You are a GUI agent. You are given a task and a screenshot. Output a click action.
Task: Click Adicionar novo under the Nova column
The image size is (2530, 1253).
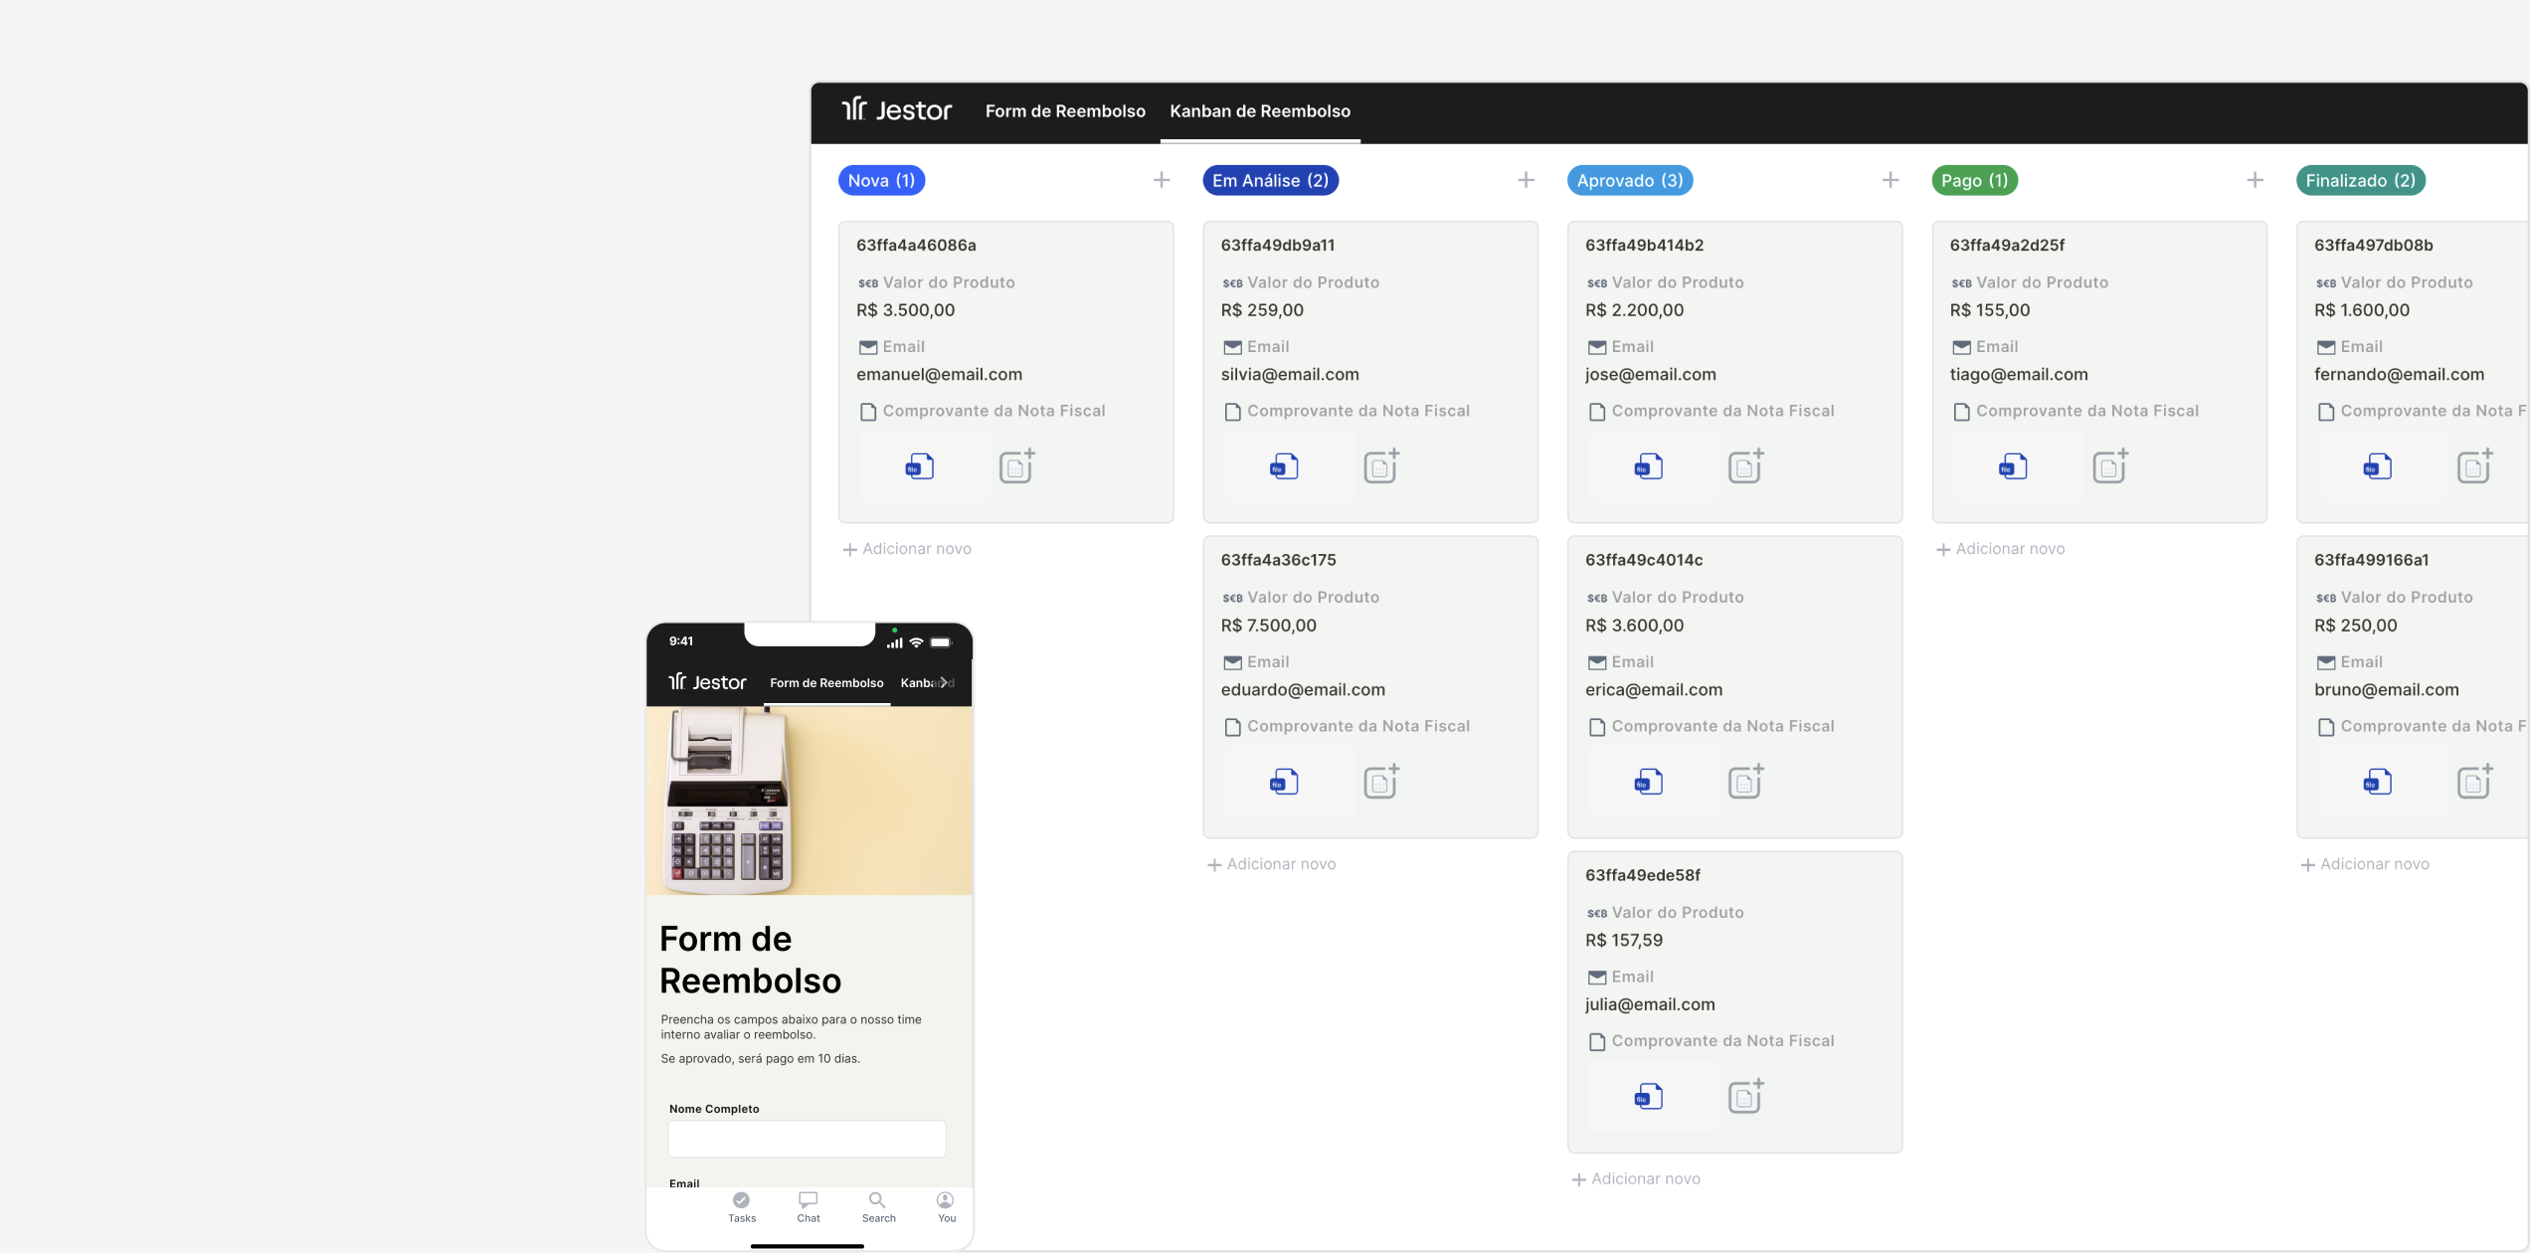[x=907, y=549]
